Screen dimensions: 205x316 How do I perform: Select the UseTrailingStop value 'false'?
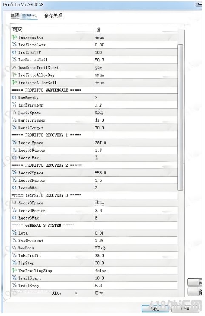click(100, 270)
